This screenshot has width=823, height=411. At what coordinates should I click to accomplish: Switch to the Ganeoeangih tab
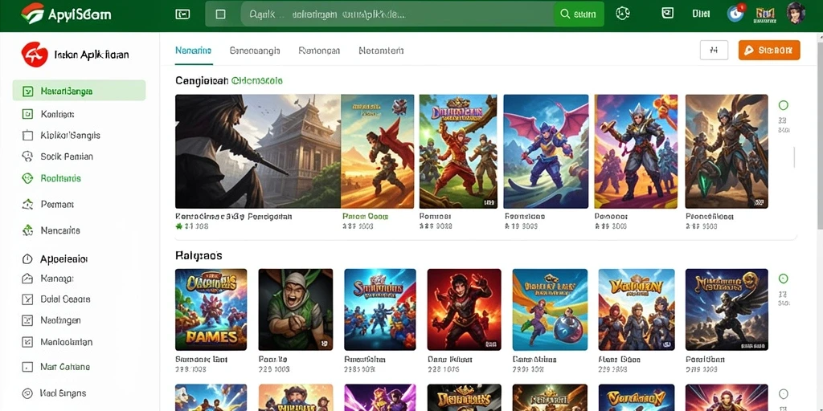coord(255,51)
